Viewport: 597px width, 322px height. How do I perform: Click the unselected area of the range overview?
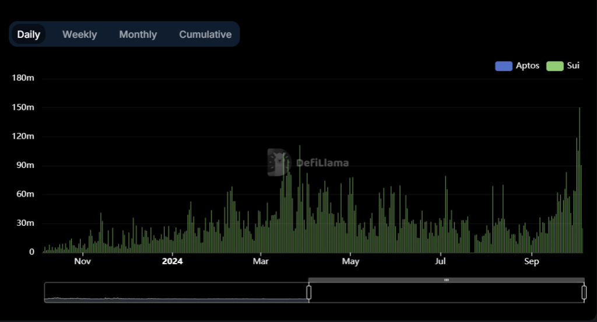point(175,292)
